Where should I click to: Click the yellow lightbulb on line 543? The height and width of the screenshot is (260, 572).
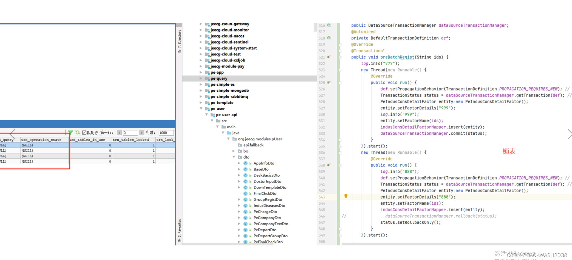point(346,196)
